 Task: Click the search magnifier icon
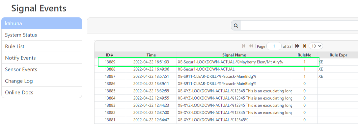point(236,26)
